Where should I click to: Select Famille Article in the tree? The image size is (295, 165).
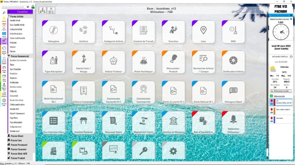[15, 20]
